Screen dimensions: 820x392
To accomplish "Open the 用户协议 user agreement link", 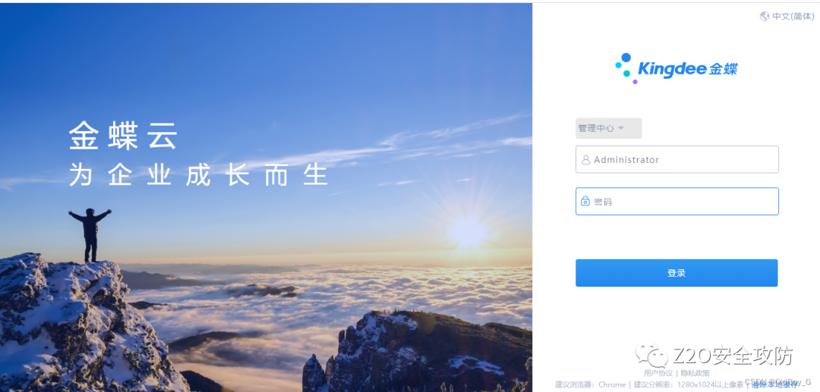I will pos(658,373).
